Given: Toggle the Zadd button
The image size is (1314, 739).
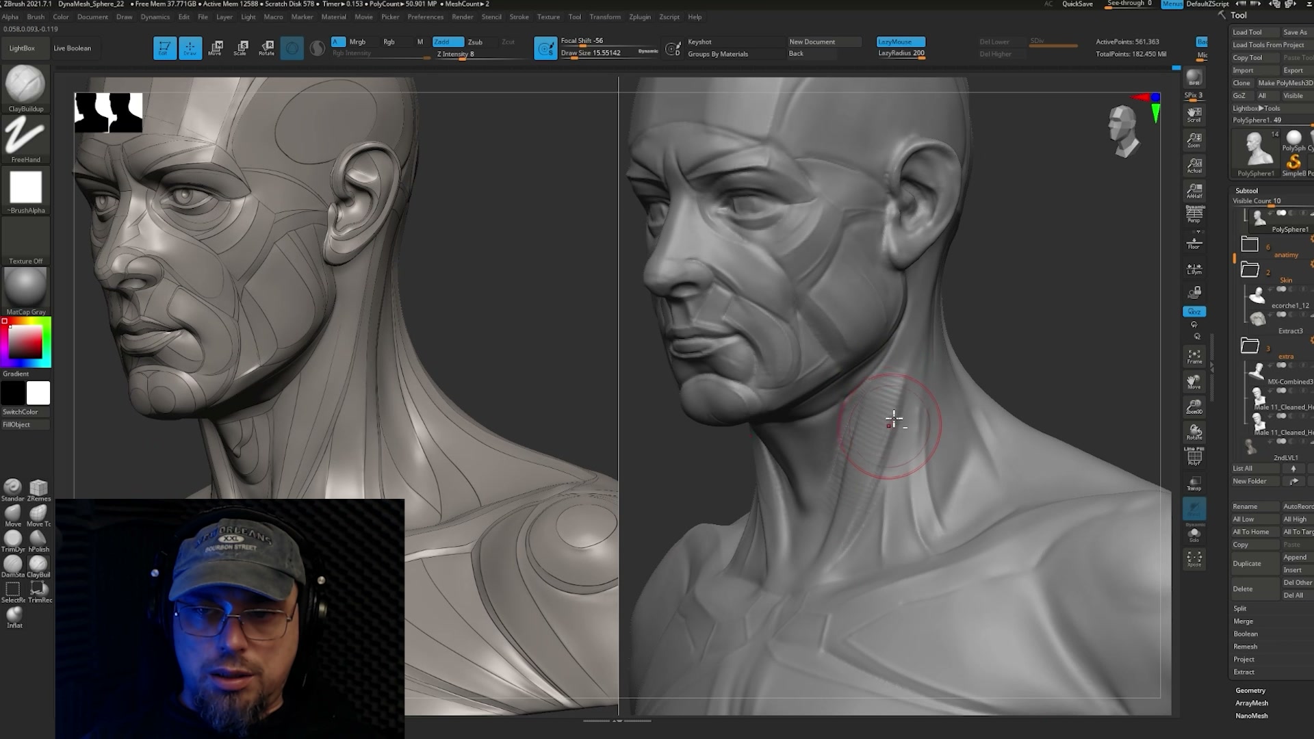Looking at the screenshot, I should [x=448, y=42].
